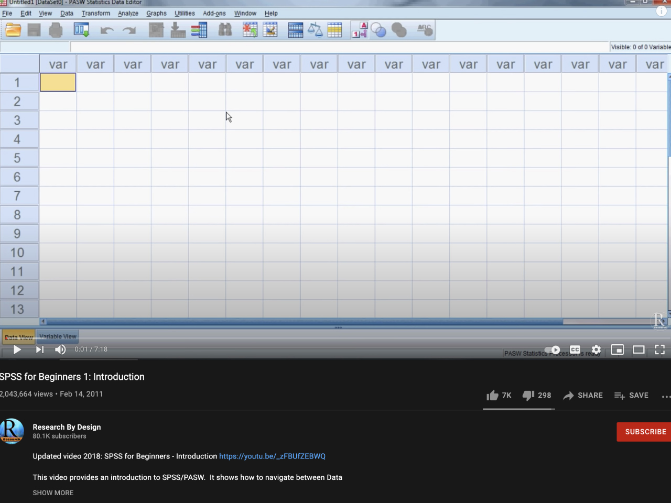671x503 pixels.
Task: Click the Insert cases toolbar icon
Action: tap(250, 30)
